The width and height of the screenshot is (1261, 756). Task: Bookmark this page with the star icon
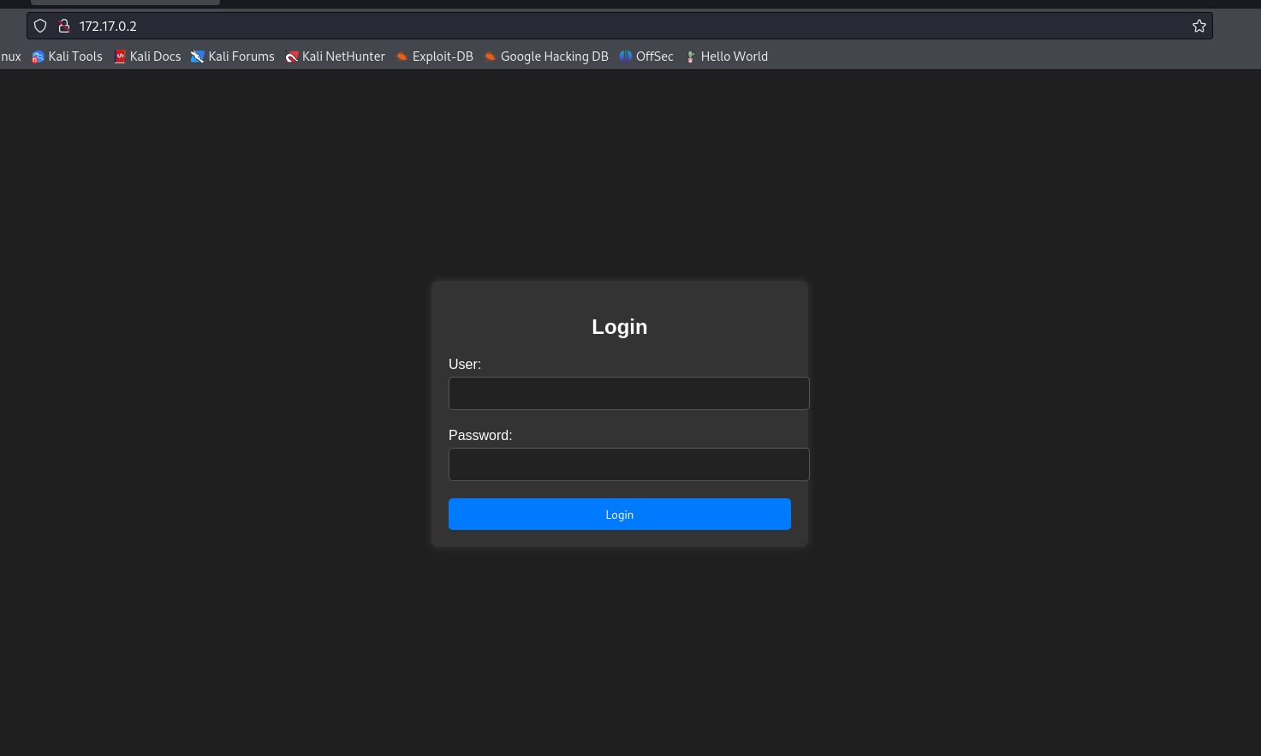pyautogui.click(x=1199, y=26)
